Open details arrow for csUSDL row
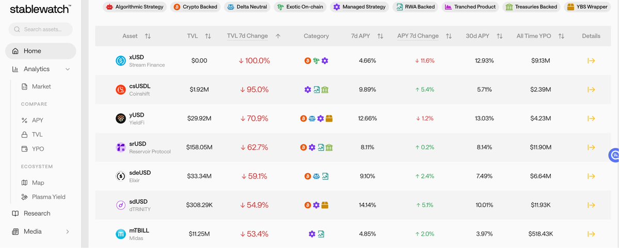This screenshot has height=248, width=619. pyautogui.click(x=591, y=90)
